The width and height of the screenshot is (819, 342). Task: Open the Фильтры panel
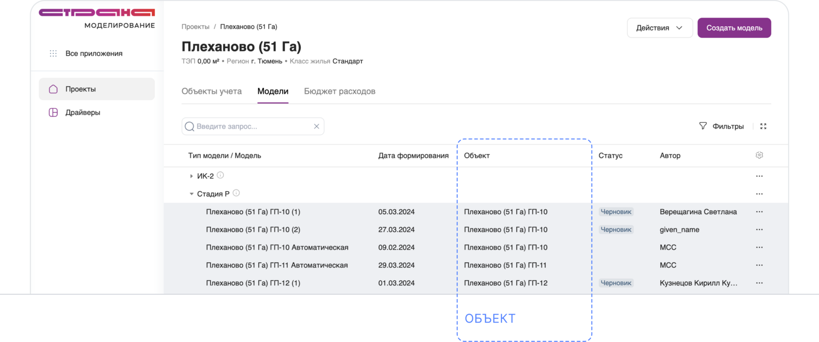click(x=721, y=126)
